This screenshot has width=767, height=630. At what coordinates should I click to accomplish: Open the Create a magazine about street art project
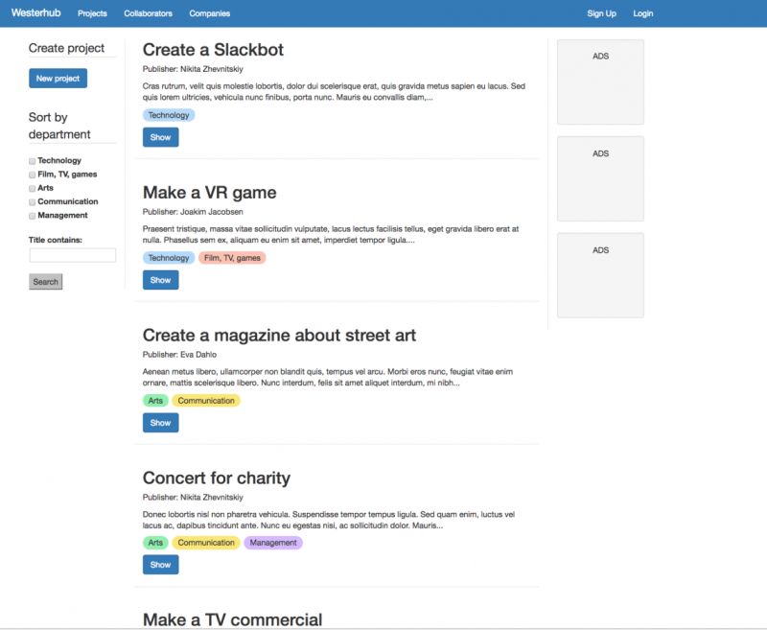click(160, 422)
